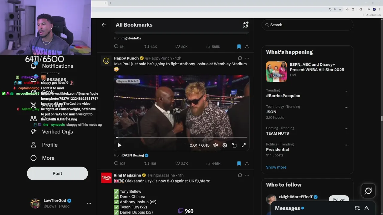Open more options on Ring Magazine post
This screenshot has width=383, height=215.
[x=247, y=175]
